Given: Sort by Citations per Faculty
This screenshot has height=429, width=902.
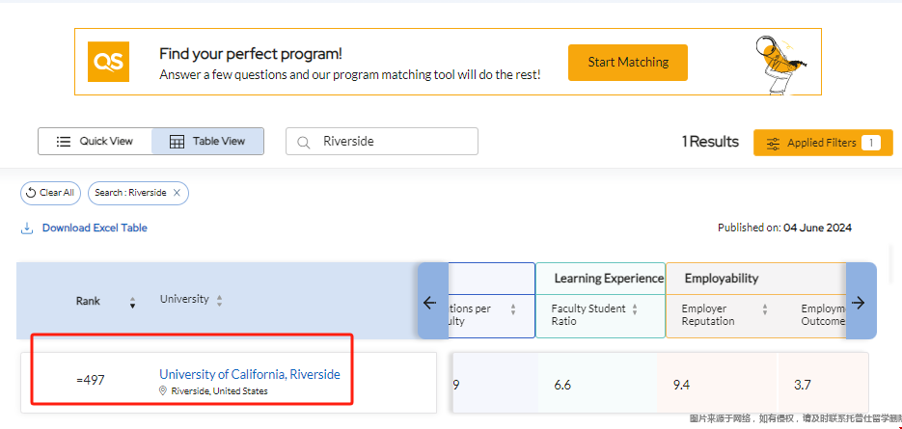Looking at the screenshot, I should (512, 309).
